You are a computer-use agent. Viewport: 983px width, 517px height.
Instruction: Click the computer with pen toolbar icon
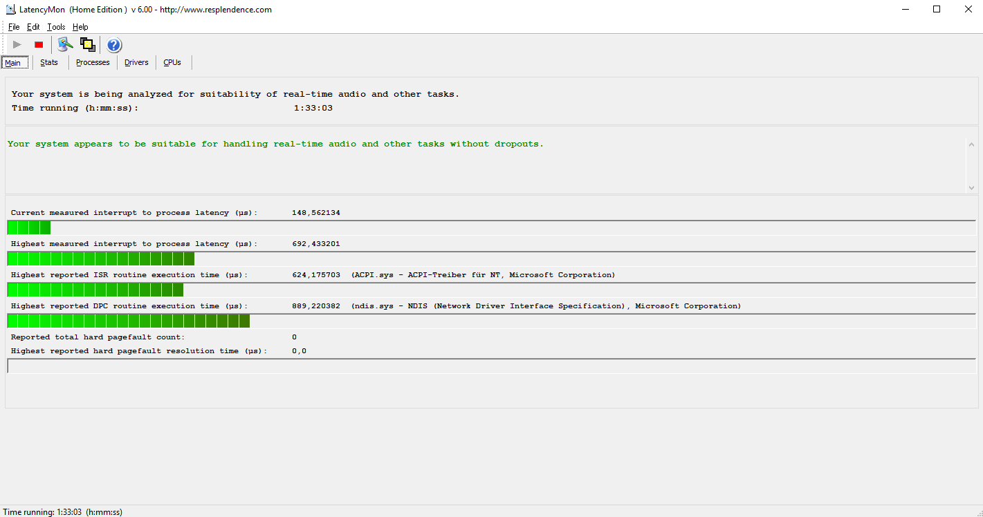tap(65, 45)
